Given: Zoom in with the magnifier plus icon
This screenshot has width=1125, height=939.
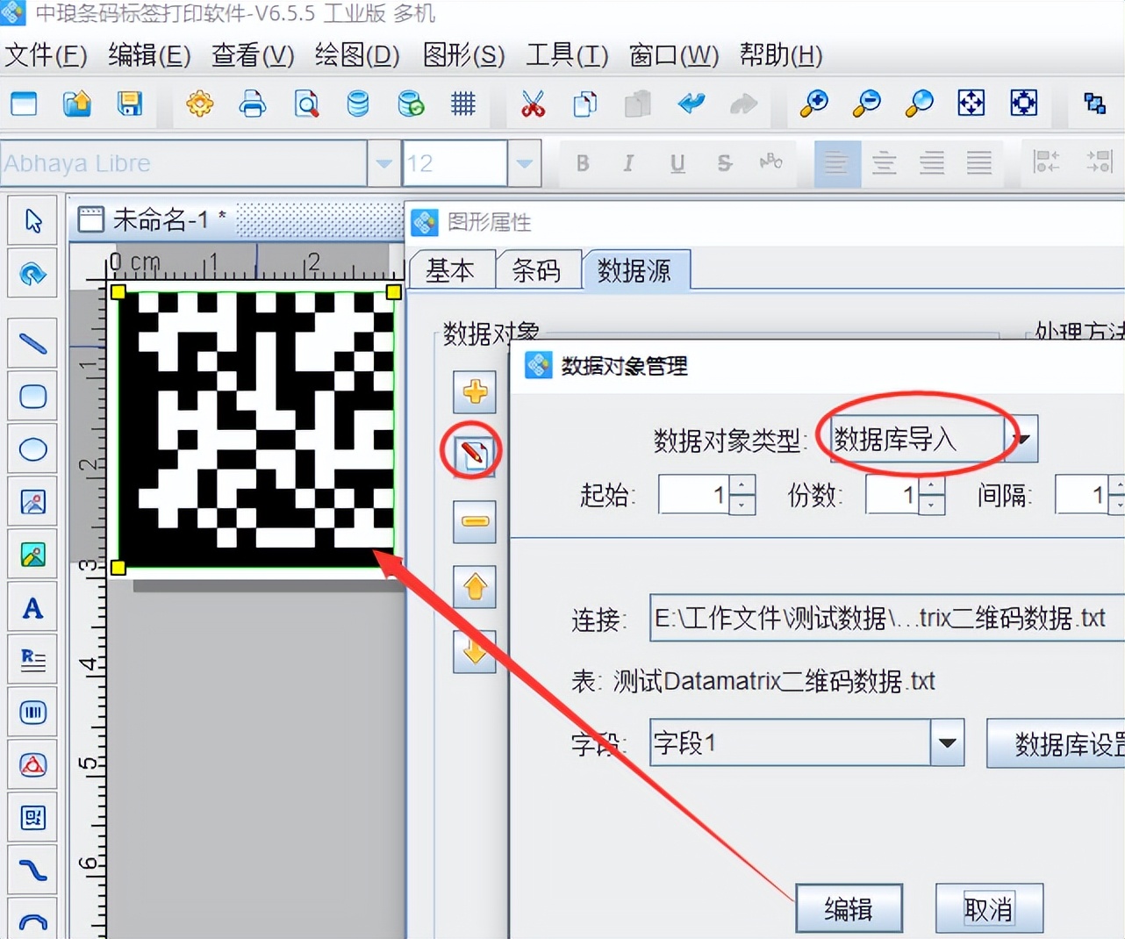Looking at the screenshot, I should [813, 104].
